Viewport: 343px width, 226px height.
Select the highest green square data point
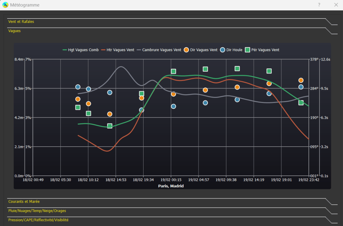tap(237, 69)
